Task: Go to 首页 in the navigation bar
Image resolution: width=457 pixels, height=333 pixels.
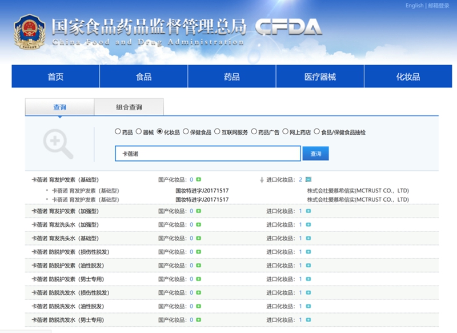Action: 55,77
